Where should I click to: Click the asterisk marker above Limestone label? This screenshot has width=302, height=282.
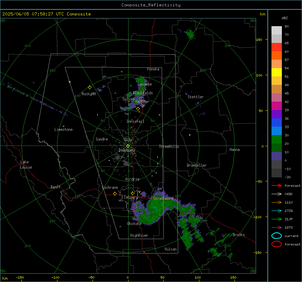[x=63, y=126]
